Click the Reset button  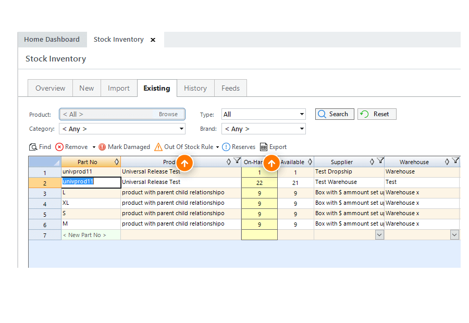click(377, 114)
